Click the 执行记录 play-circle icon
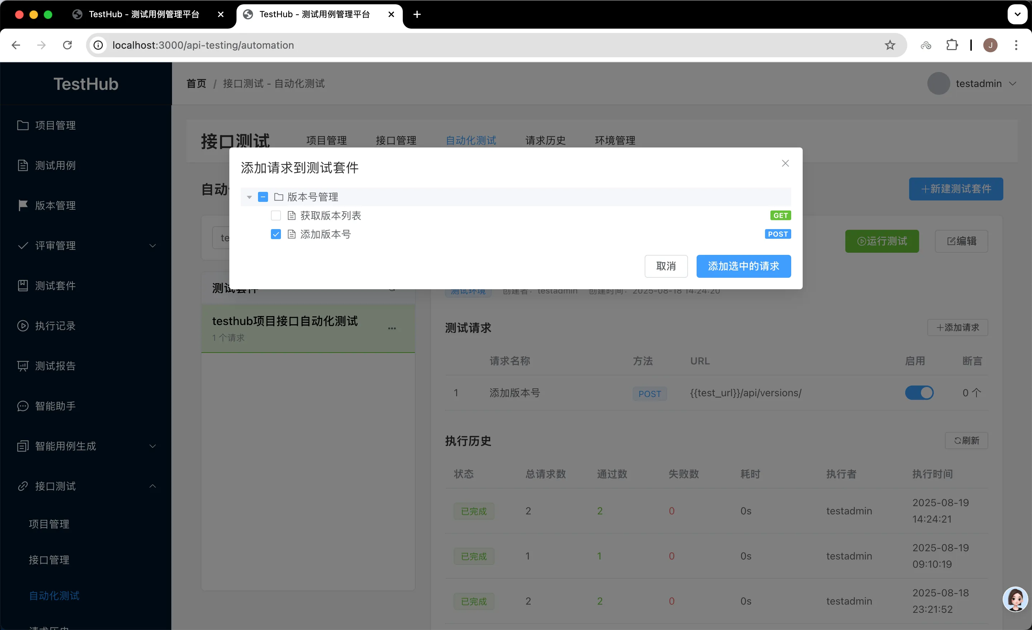 23,326
